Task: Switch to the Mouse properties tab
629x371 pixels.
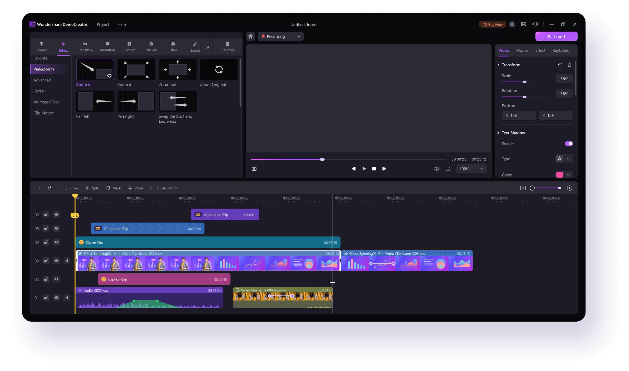Action: (x=522, y=51)
